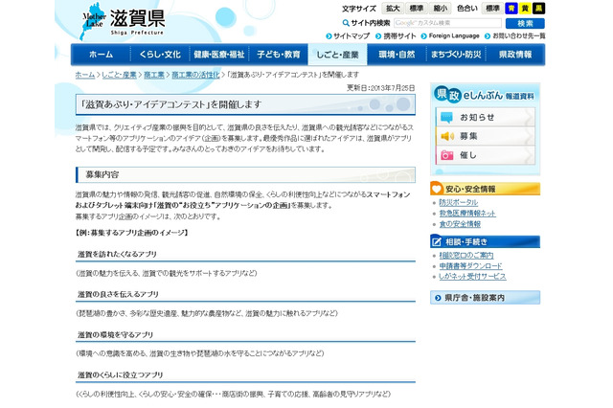This screenshot has height=408, width=613.
Task: Click the 滋賀を訪れたくなるアプリ heading
Action: [x=117, y=254]
